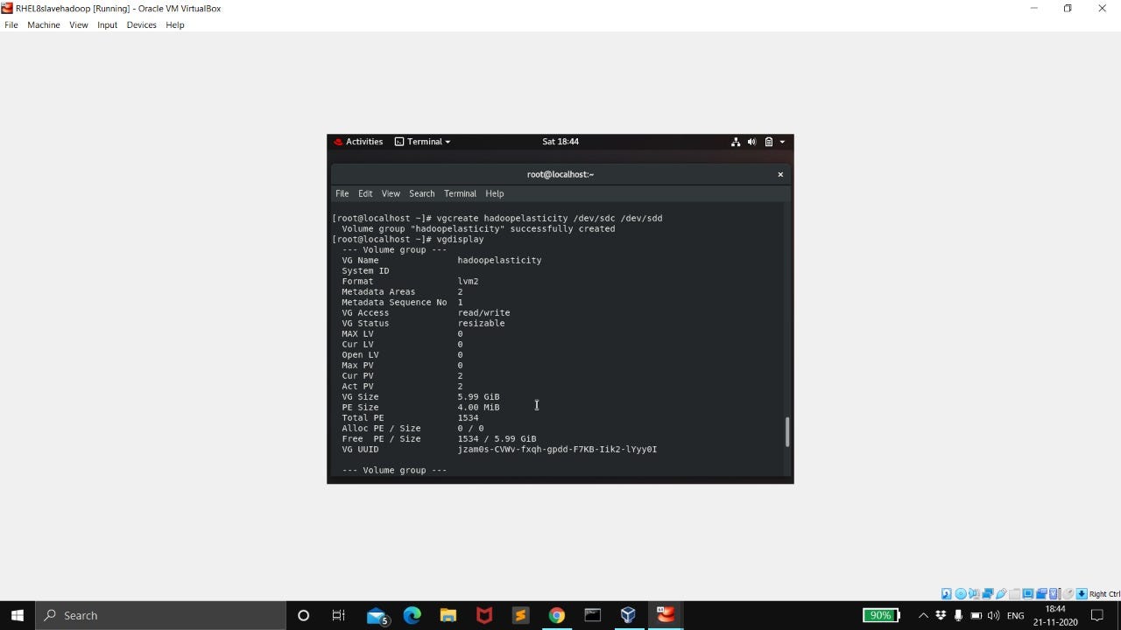Click the VG UUID value jzam0s-CVWv text

[x=557, y=449]
